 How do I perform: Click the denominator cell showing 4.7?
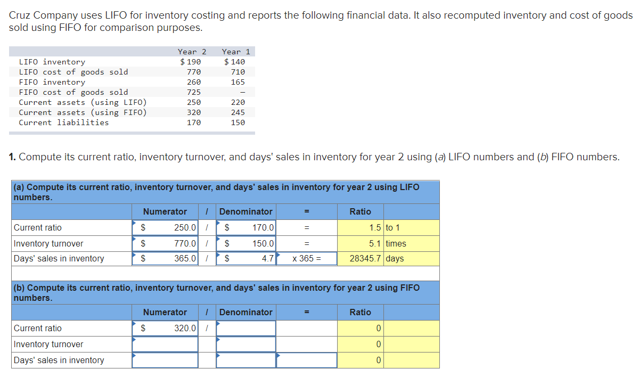click(x=246, y=259)
